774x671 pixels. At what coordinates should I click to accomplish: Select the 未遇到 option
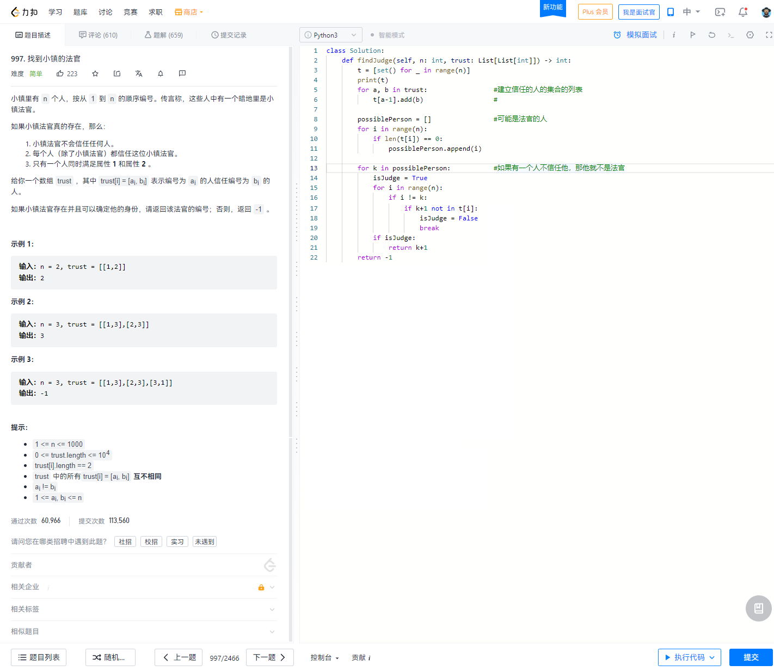205,541
